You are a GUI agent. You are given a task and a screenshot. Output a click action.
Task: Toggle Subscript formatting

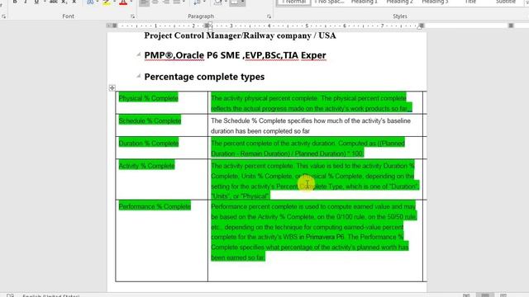(x=64, y=2)
